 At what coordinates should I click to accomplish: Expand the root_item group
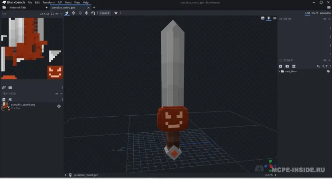tap(279, 71)
